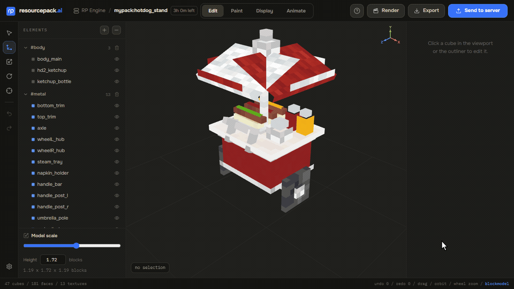
Task: Delete the #body group trash icon
Action: 117,48
